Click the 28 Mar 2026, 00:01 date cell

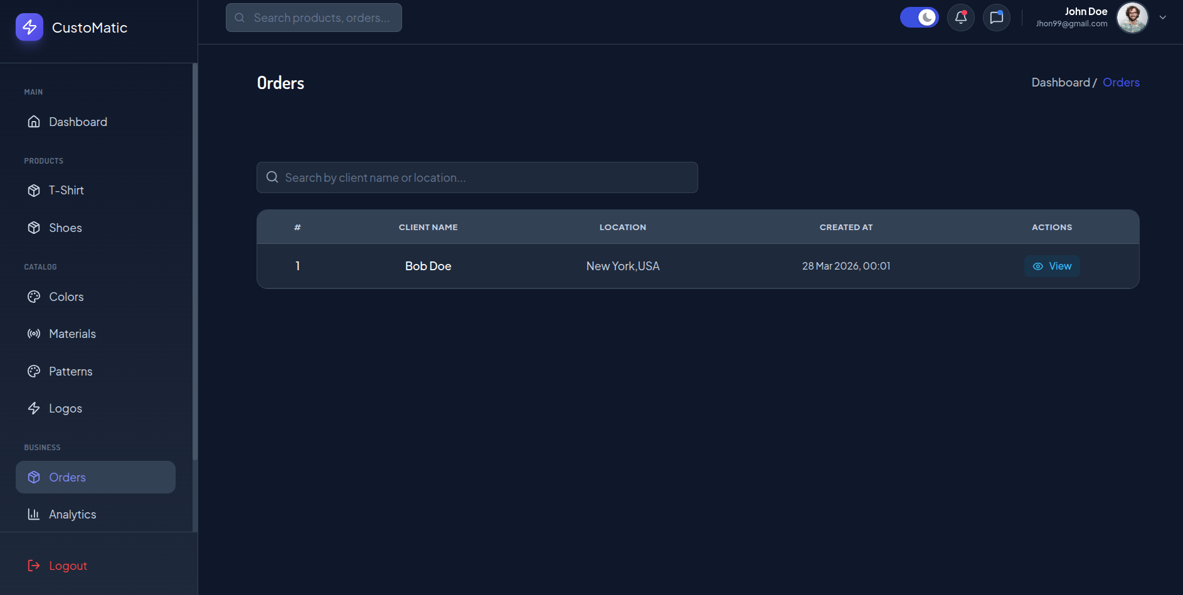point(846,266)
